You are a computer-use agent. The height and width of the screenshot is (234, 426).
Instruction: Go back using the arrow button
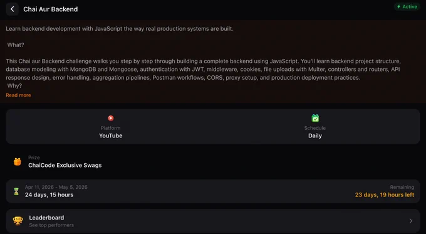click(13, 9)
